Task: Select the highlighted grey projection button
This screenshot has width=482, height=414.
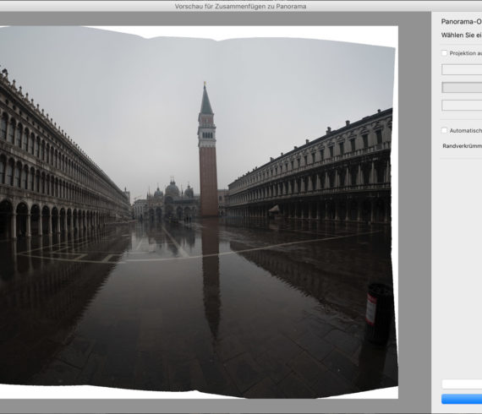Action: click(x=462, y=88)
